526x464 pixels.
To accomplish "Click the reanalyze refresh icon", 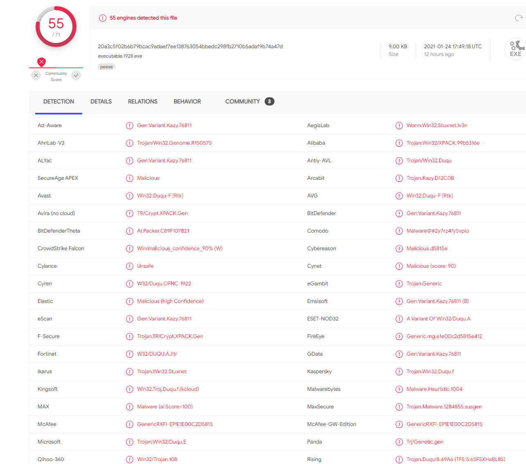I will point(519,18).
